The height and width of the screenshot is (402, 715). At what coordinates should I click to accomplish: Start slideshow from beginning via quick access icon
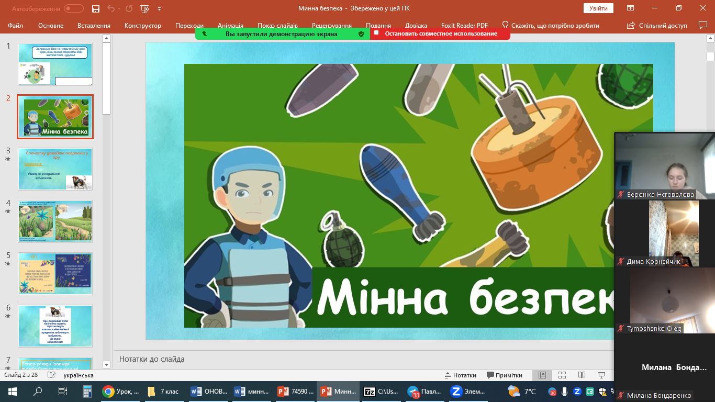(x=144, y=8)
